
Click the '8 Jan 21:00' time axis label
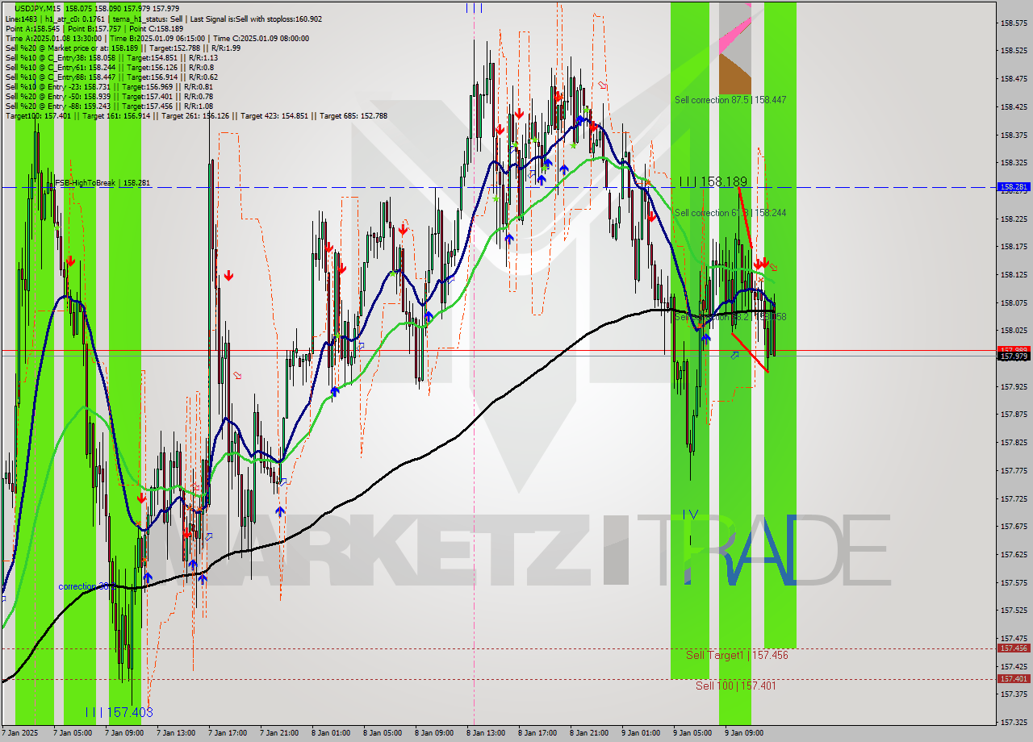pos(589,733)
